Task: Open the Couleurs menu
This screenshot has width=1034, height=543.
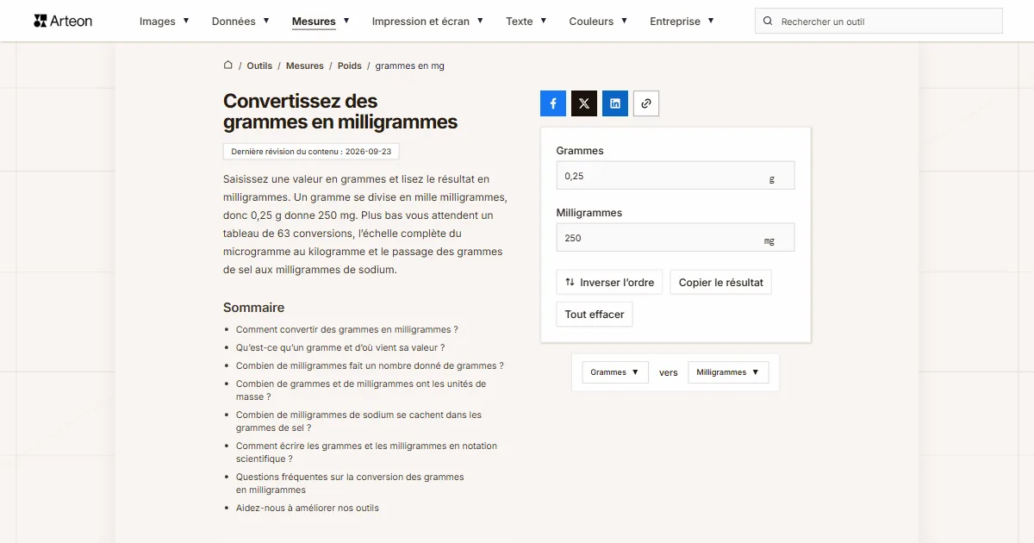Action: coord(598,22)
